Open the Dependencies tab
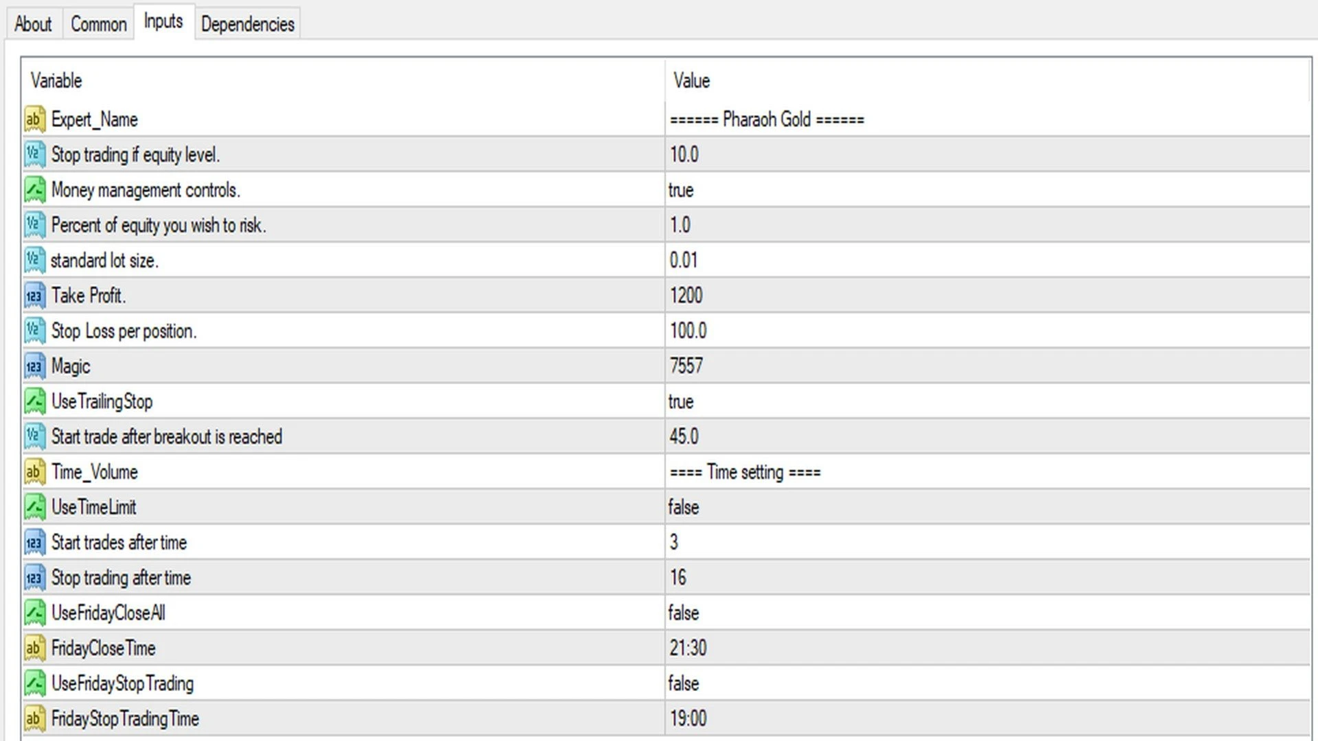The width and height of the screenshot is (1318, 741). click(x=248, y=23)
